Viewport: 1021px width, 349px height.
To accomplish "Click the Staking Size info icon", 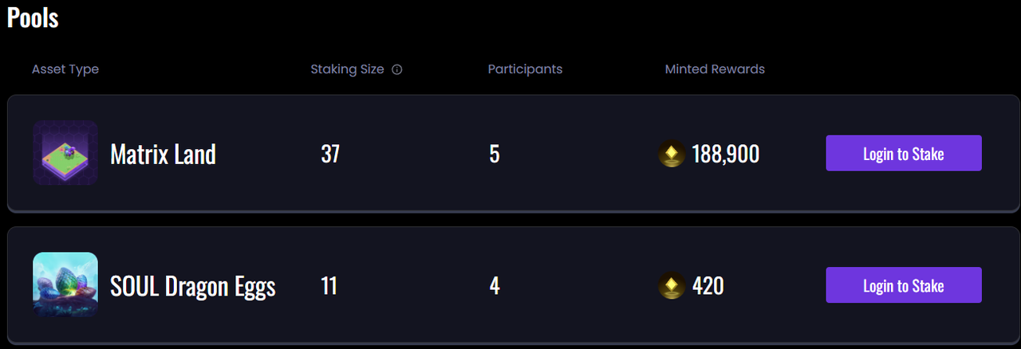I will click(397, 69).
